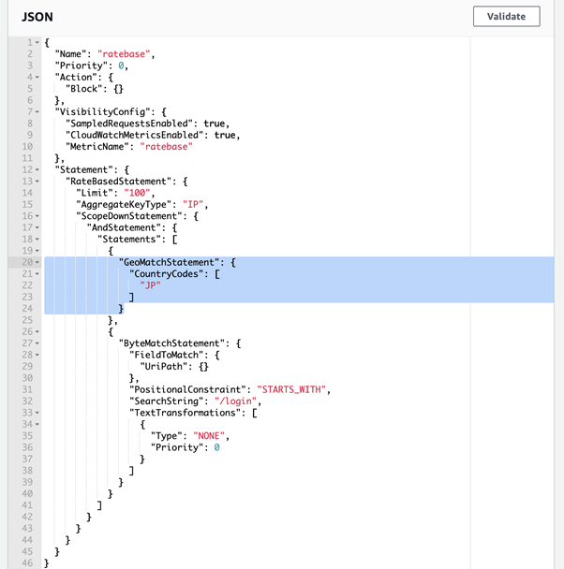Fold the TextTransformations array at line 33
Image resolution: width=564 pixels, height=569 pixels.
pos(37,412)
